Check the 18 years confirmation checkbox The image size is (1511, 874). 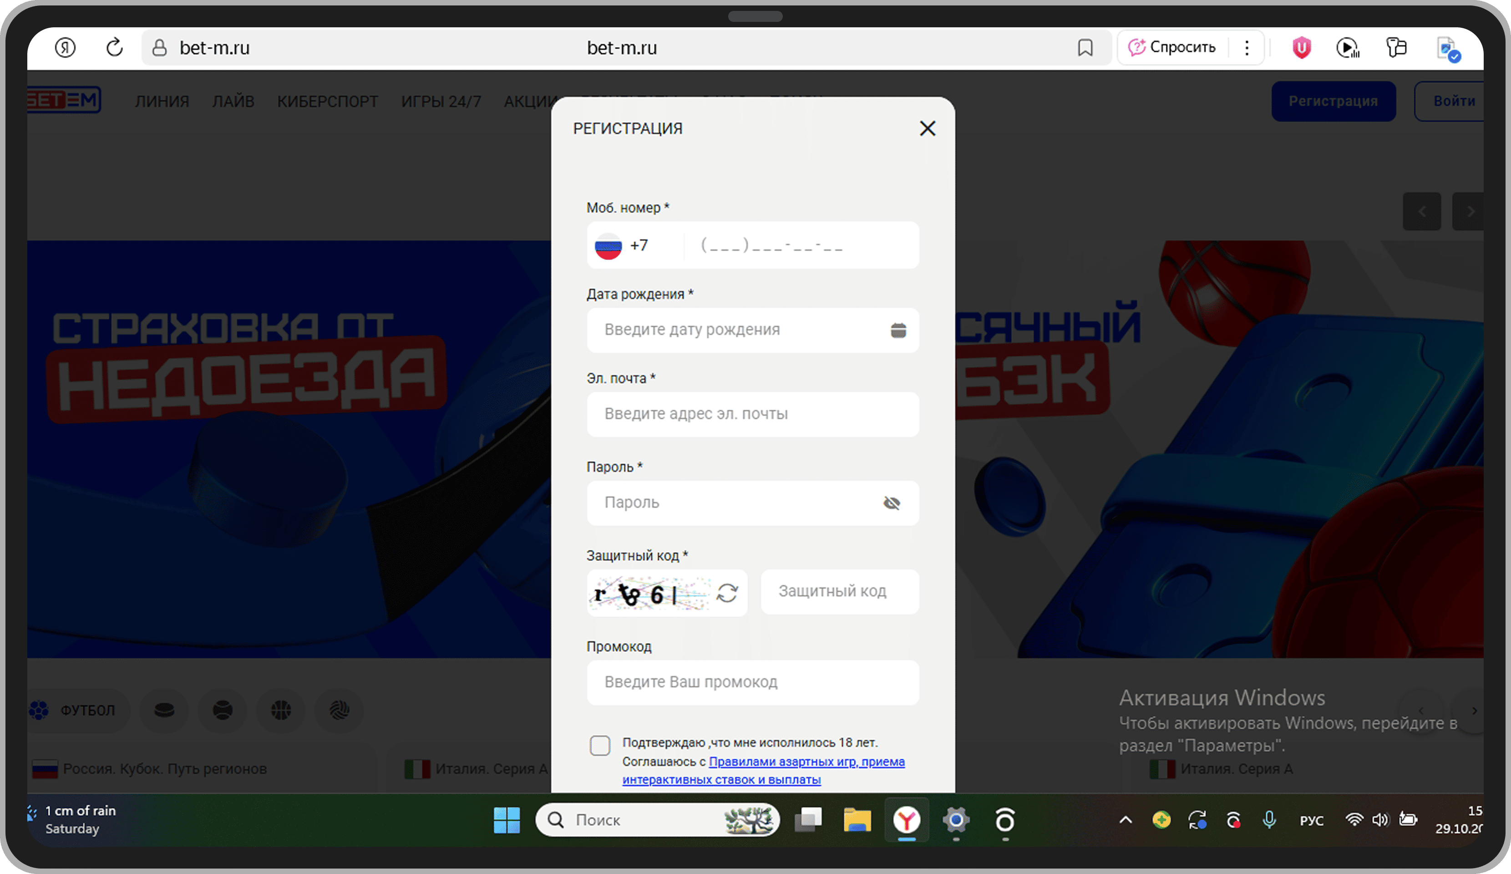coord(599,746)
